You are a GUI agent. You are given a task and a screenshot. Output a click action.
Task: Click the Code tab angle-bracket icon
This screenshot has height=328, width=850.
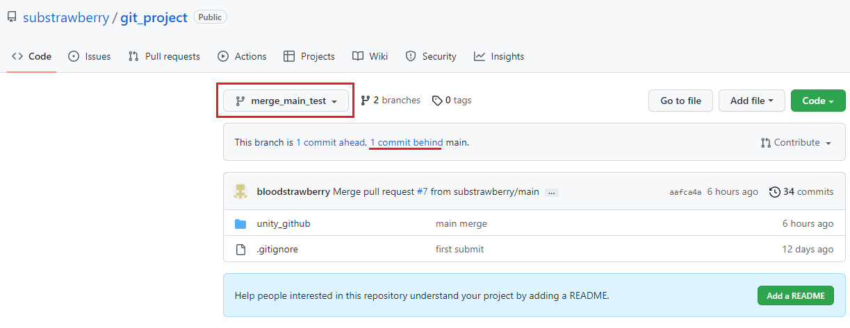point(17,56)
